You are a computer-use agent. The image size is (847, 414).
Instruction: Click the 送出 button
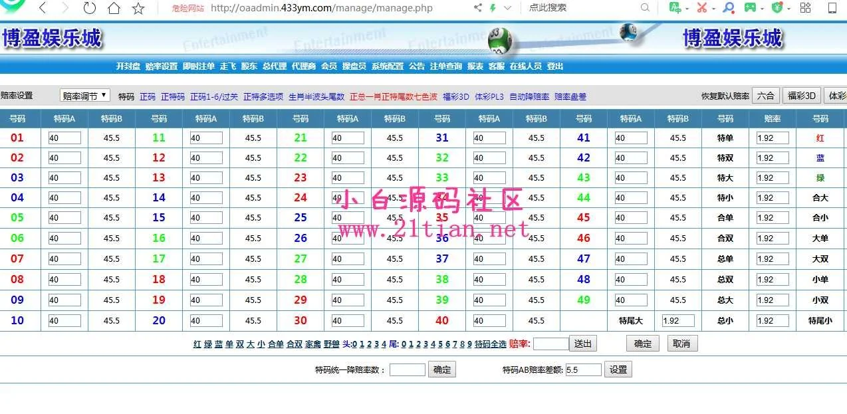[x=583, y=344]
